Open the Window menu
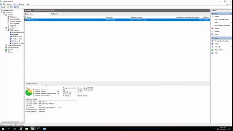The height and width of the screenshot is (131, 233). point(21,4)
